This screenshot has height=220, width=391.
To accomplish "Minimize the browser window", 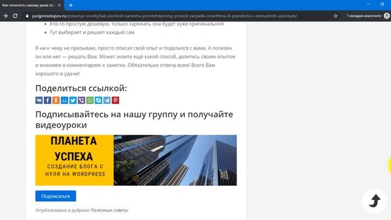I will [368, 4].
